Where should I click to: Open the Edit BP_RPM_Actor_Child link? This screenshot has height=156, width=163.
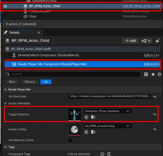(141, 6)
